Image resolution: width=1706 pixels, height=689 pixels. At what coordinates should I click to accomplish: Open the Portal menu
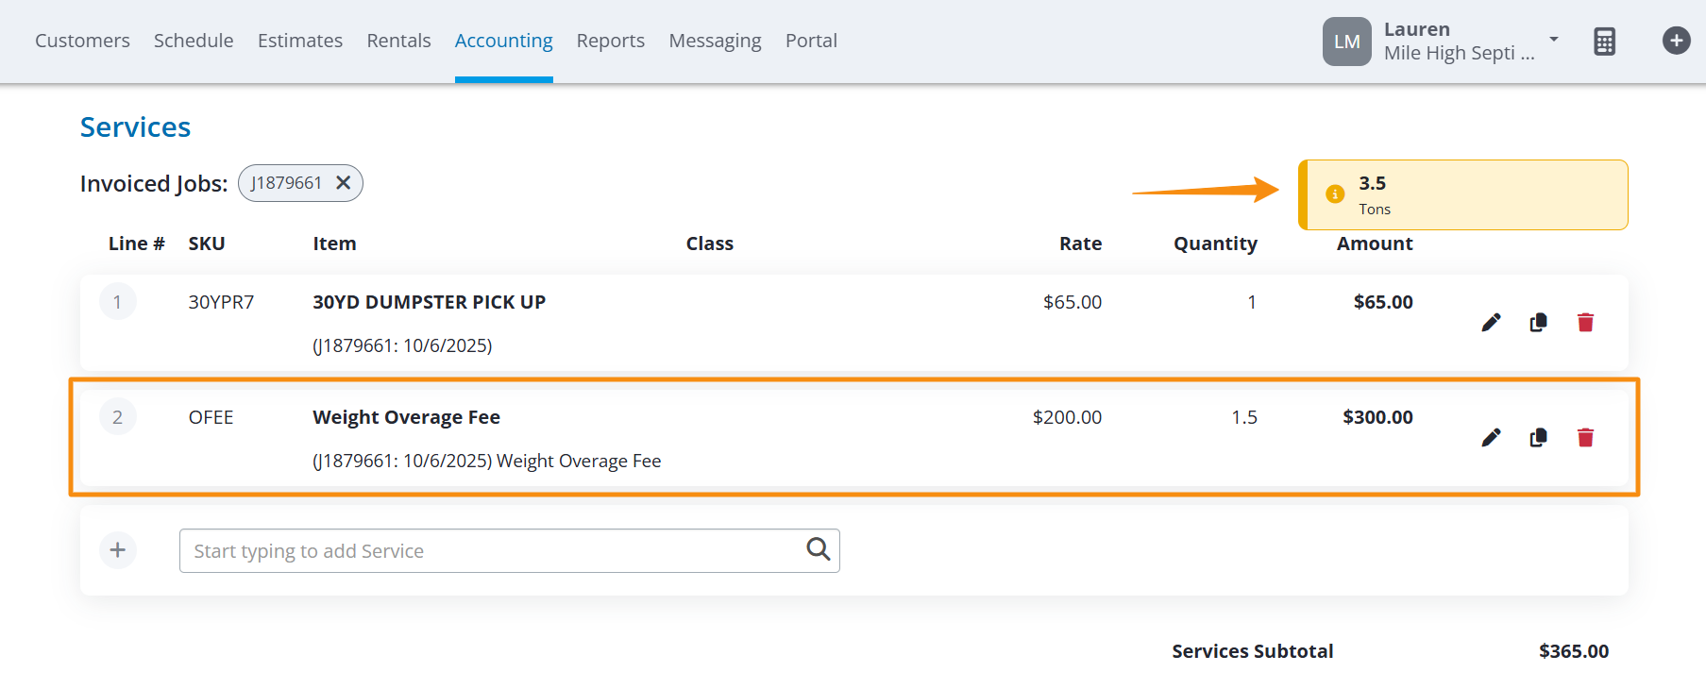[x=811, y=41]
